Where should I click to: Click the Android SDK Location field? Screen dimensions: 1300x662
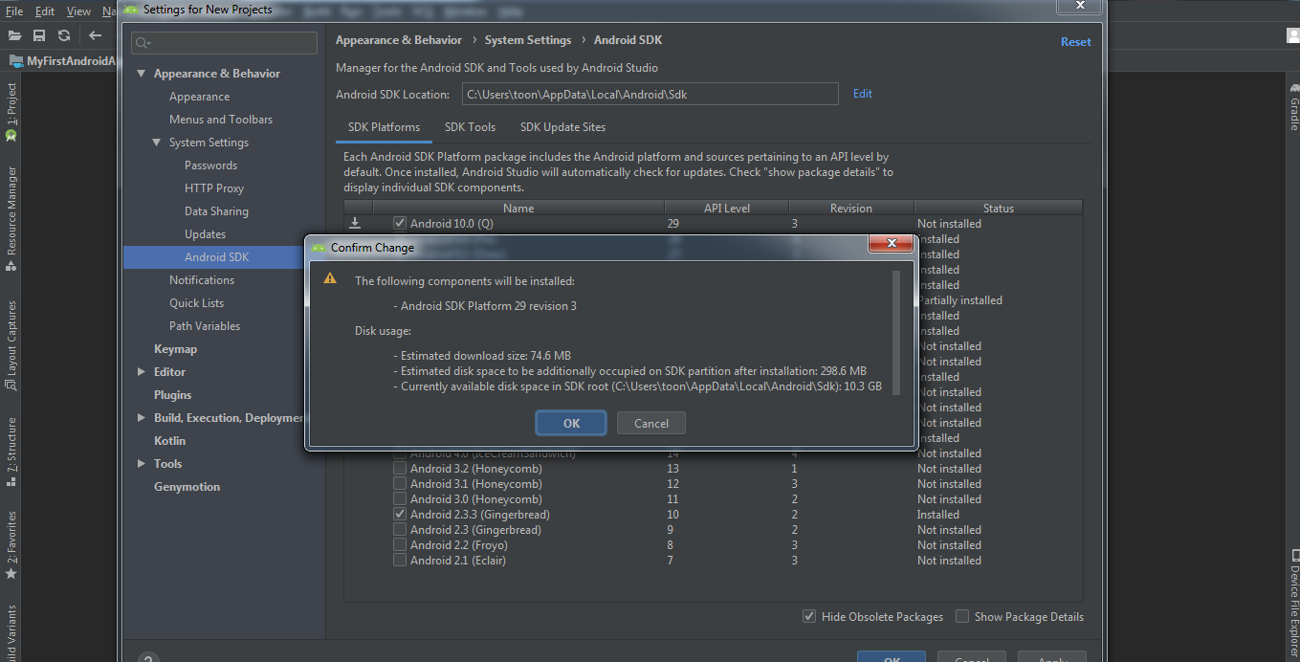650,93
